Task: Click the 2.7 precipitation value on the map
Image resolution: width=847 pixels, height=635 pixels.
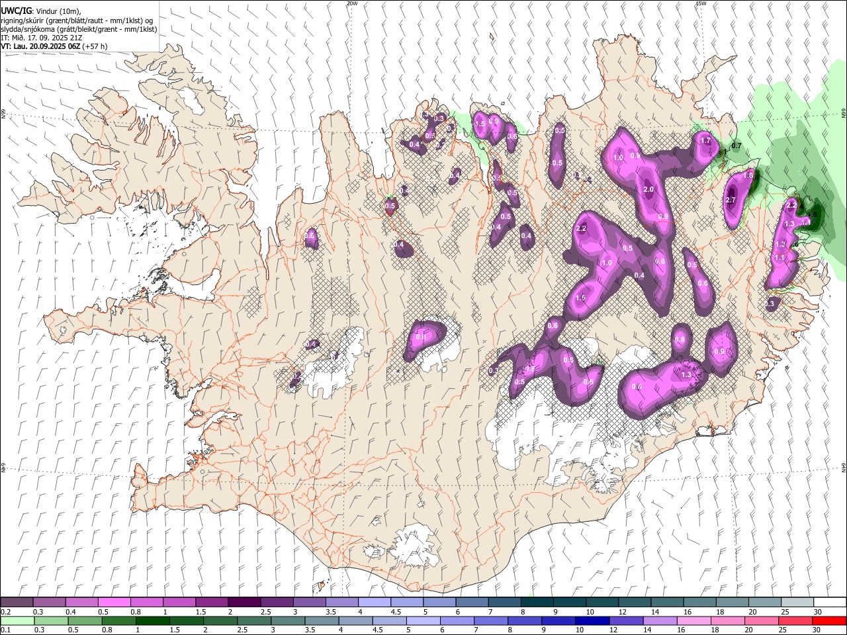Action: (731, 200)
